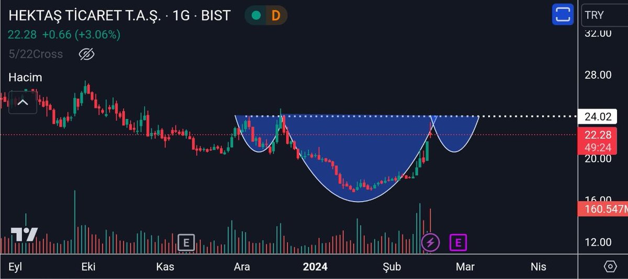Click the 2024 time axis label

[315, 266]
